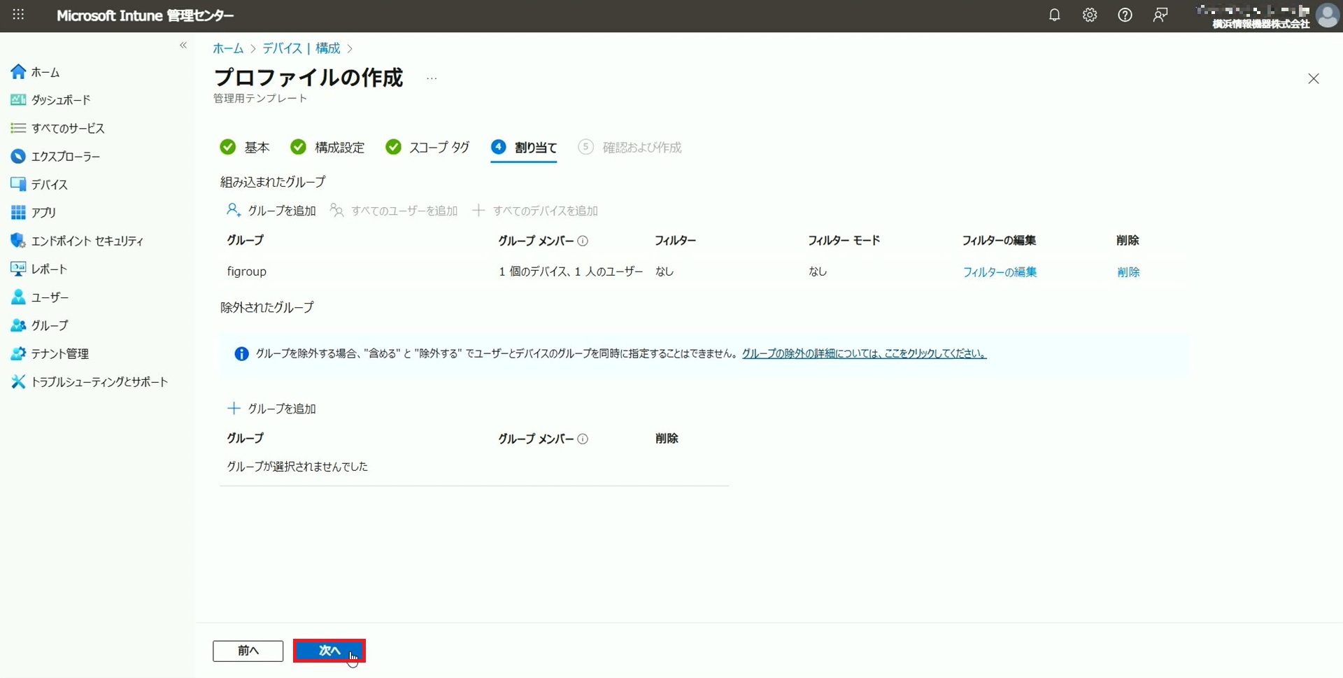Image resolution: width=1343 pixels, height=678 pixels.
Task: Click the 次へ button
Action: [329, 651]
